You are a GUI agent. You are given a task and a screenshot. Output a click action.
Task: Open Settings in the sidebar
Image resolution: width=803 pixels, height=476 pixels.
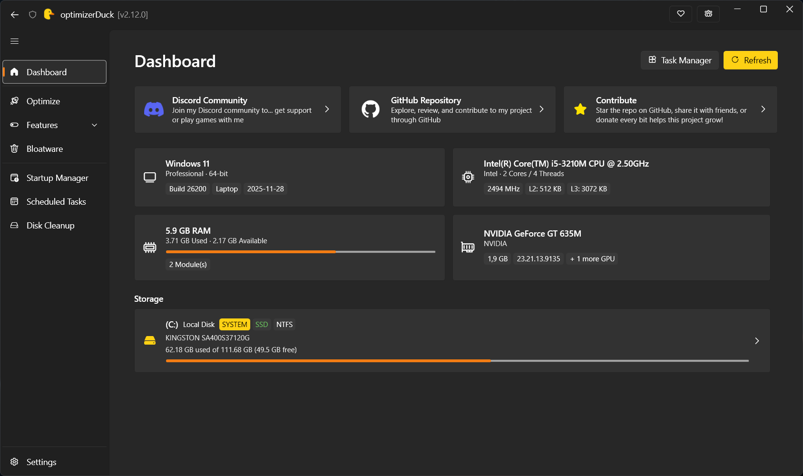coord(55,462)
